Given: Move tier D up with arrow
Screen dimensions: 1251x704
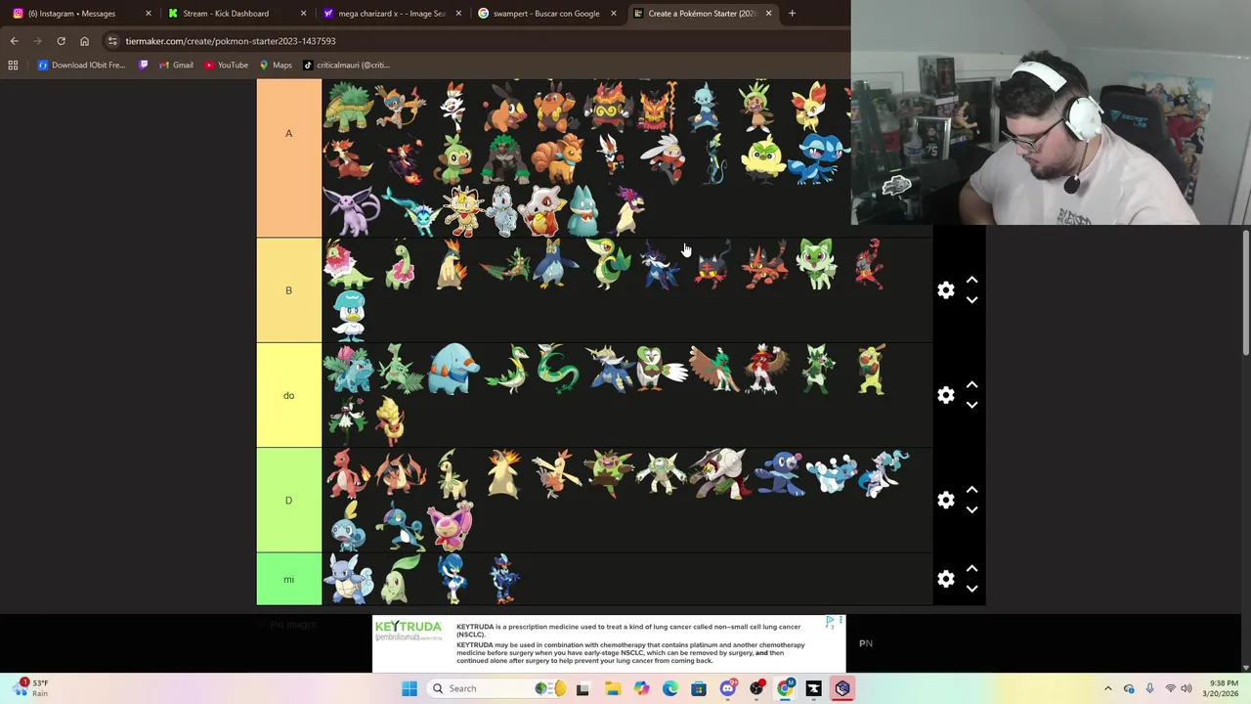Looking at the screenshot, I should [x=971, y=490].
